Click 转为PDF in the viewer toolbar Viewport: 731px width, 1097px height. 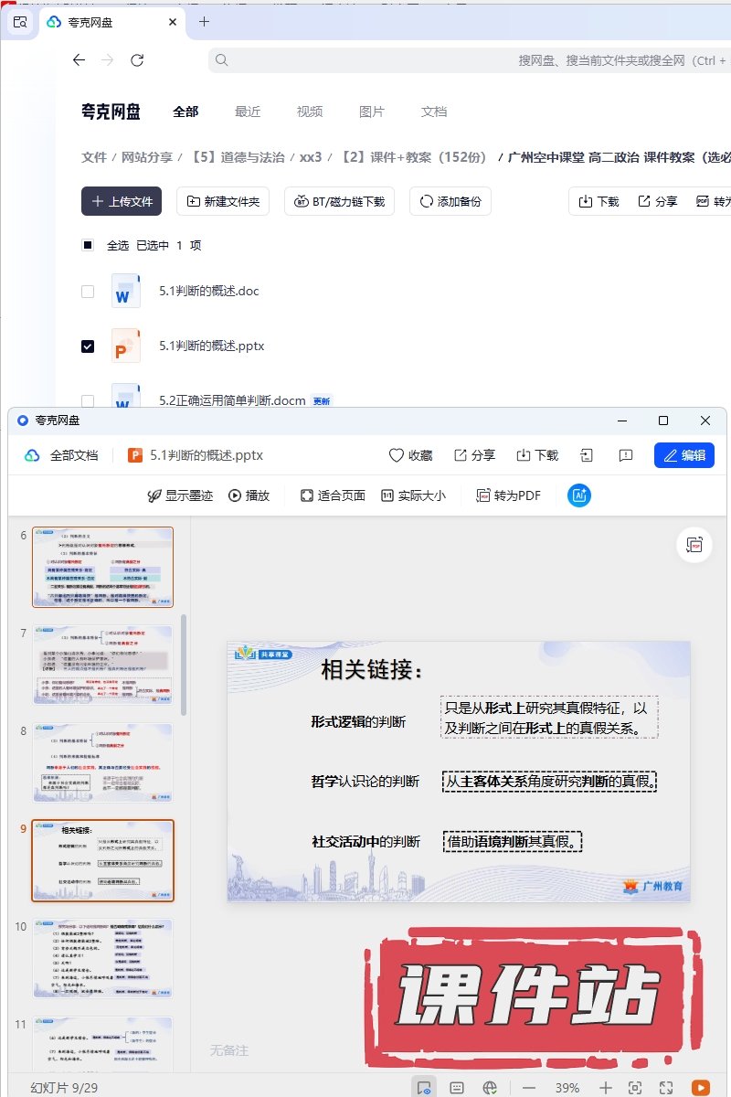click(x=509, y=495)
